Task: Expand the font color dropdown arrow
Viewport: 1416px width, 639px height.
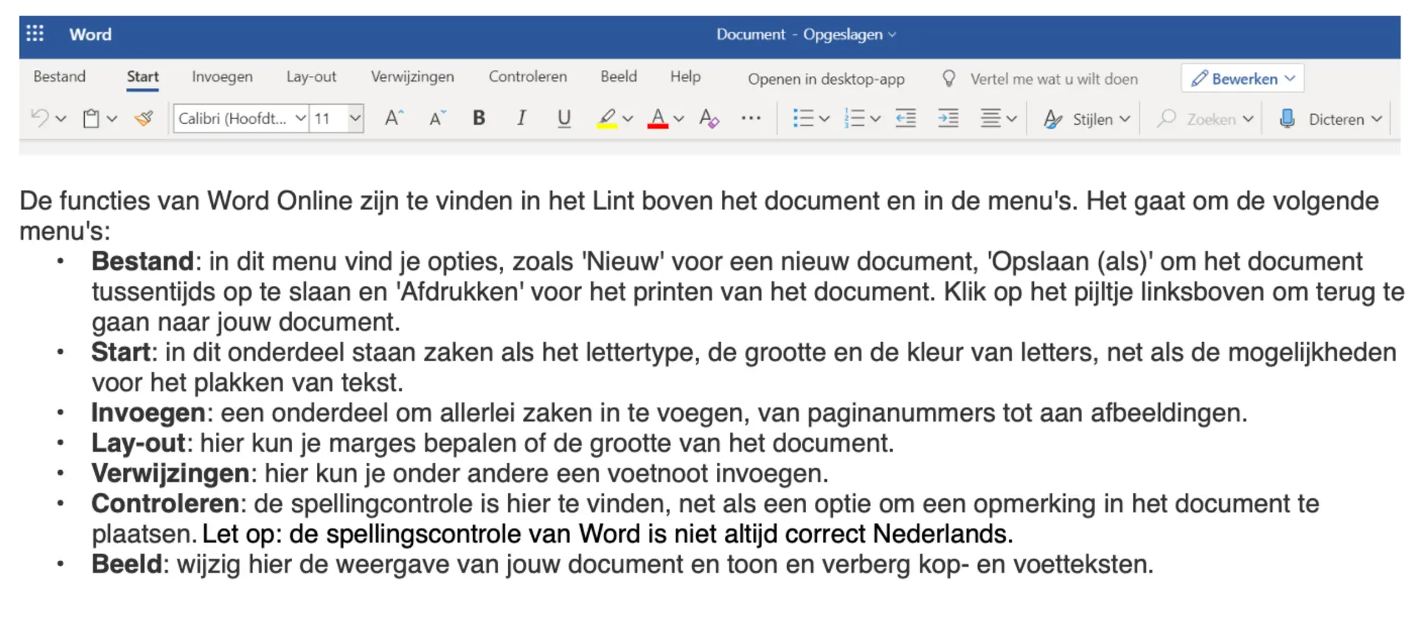Action: point(678,119)
